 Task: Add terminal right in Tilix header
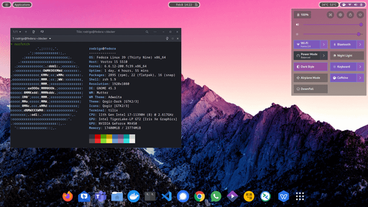click(x=33, y=32)
